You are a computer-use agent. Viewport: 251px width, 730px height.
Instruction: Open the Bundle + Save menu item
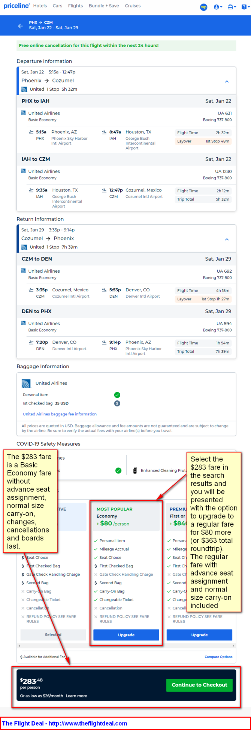pyautogui.click(x=104, y=6)
